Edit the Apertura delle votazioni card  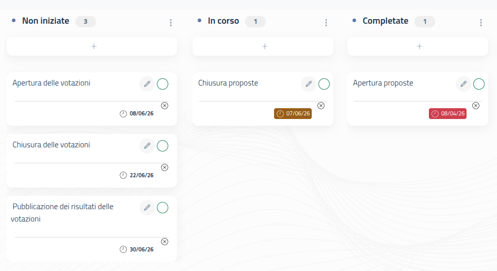coord(147,84)
